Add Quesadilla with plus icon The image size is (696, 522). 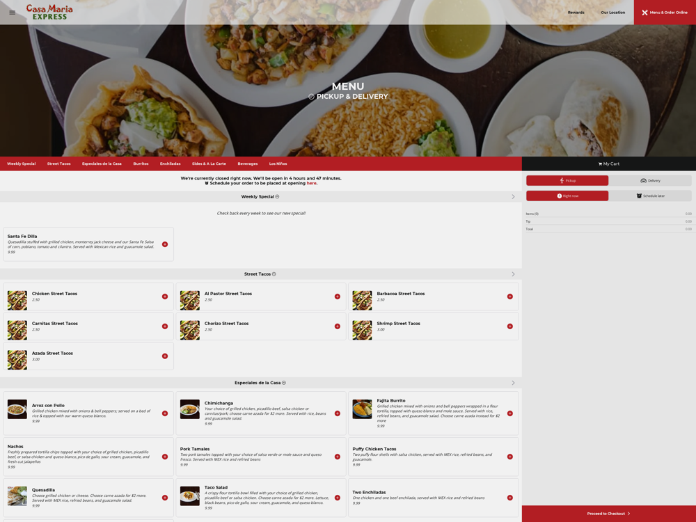click(165, 498)
